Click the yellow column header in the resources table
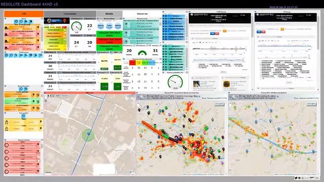The width and height of the screenshot is (324, 182). pyautogui.click(x=139, y=62)
